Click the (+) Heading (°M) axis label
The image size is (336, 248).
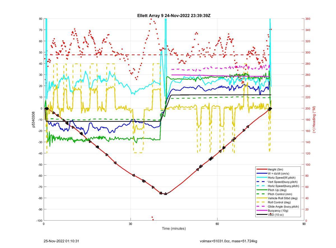[314, 120]
